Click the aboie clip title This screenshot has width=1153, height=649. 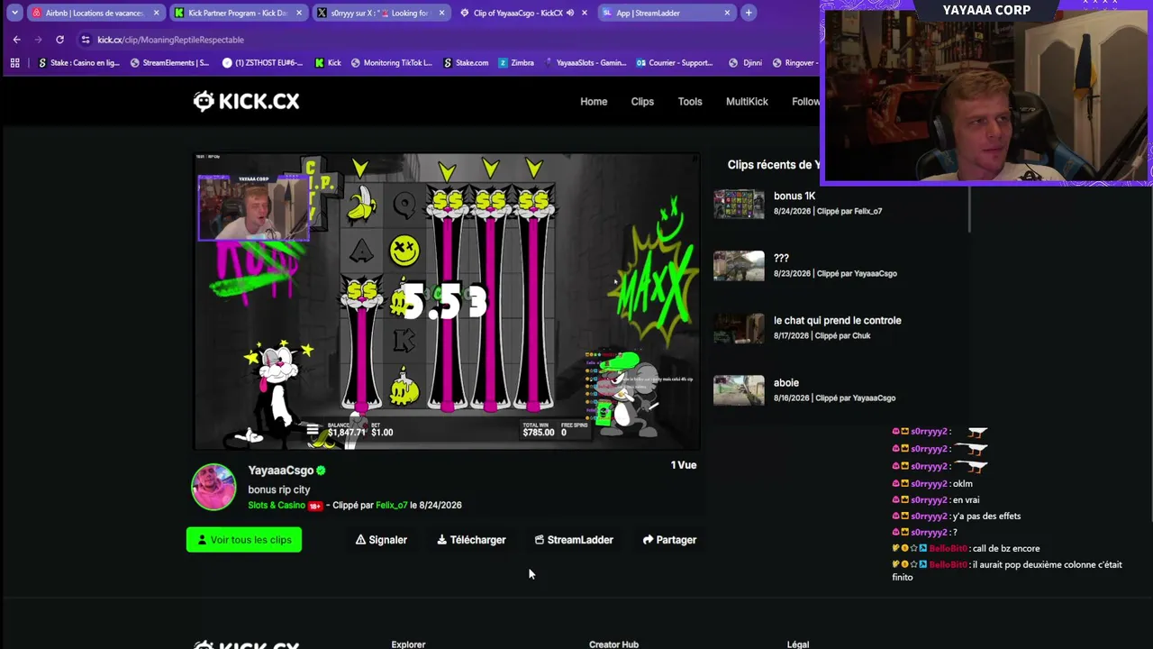click(786, 382)
